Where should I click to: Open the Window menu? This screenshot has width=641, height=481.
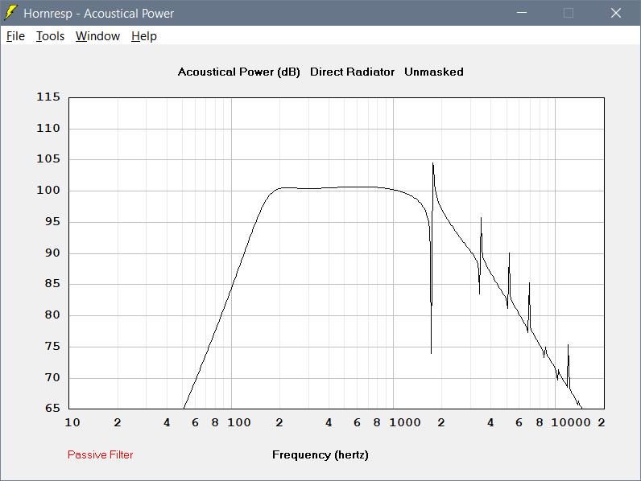tap(97, 36)
